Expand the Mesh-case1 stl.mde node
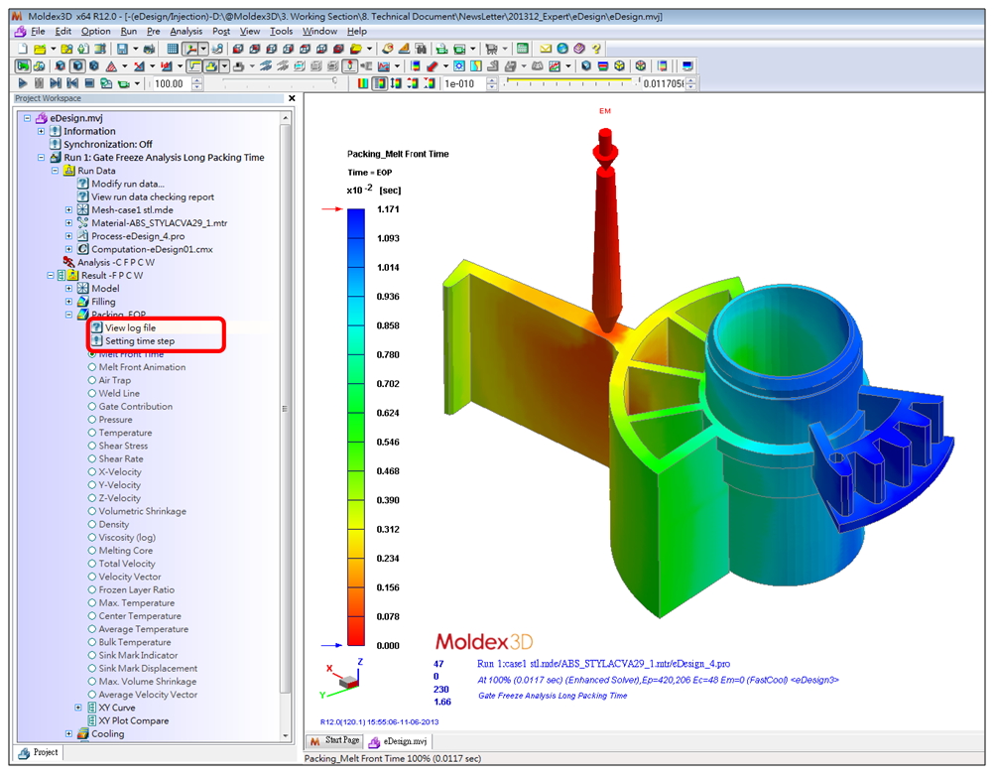 click(69, 210)
